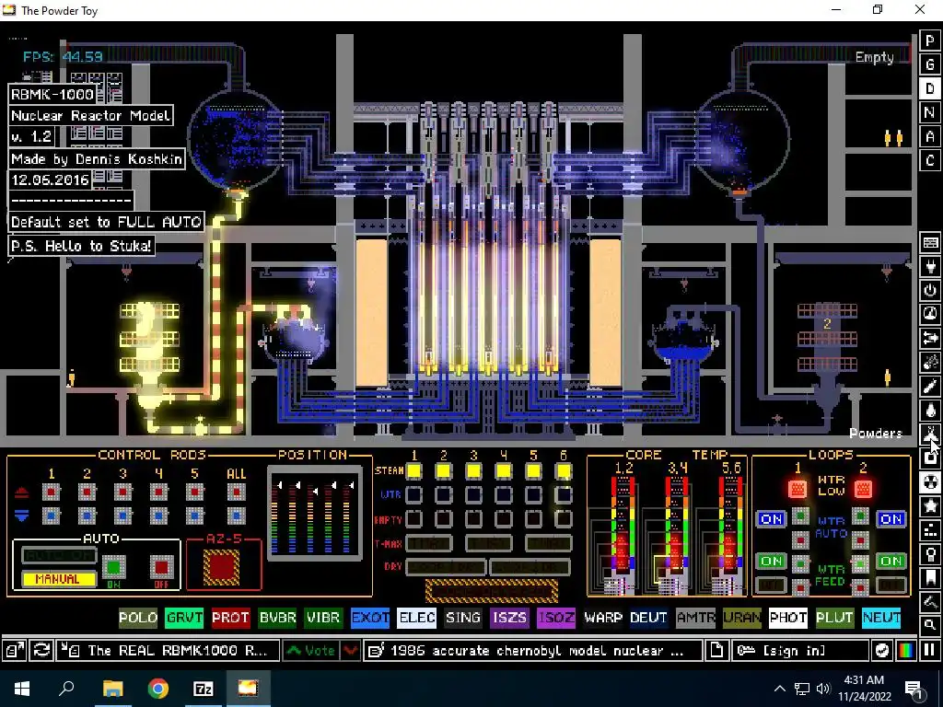Open the Special elements star category

pyautogui.click(x=930, y=506)
